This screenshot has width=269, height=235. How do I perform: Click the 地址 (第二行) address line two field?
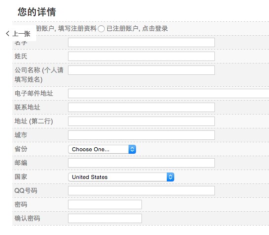coord(141,121)
